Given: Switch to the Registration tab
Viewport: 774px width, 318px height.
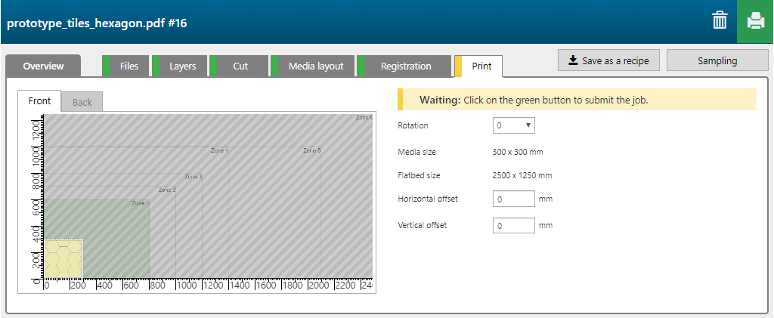Looking at the screenshot, I should pyautogui.click(x=405, y=66).
